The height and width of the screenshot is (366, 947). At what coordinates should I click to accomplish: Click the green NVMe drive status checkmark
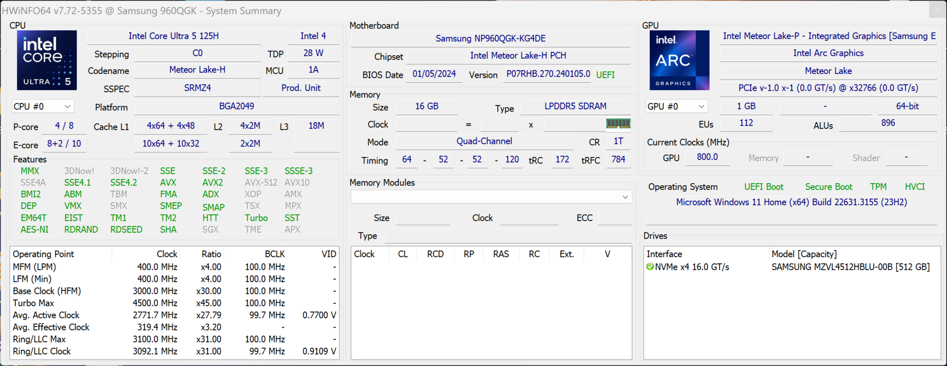(650, 267)
